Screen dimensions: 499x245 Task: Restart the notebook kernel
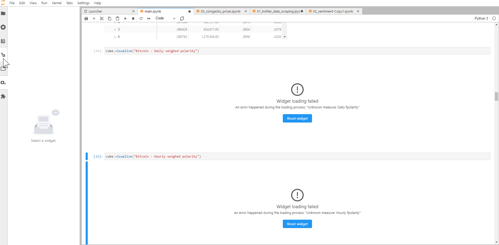pos(141,19)
